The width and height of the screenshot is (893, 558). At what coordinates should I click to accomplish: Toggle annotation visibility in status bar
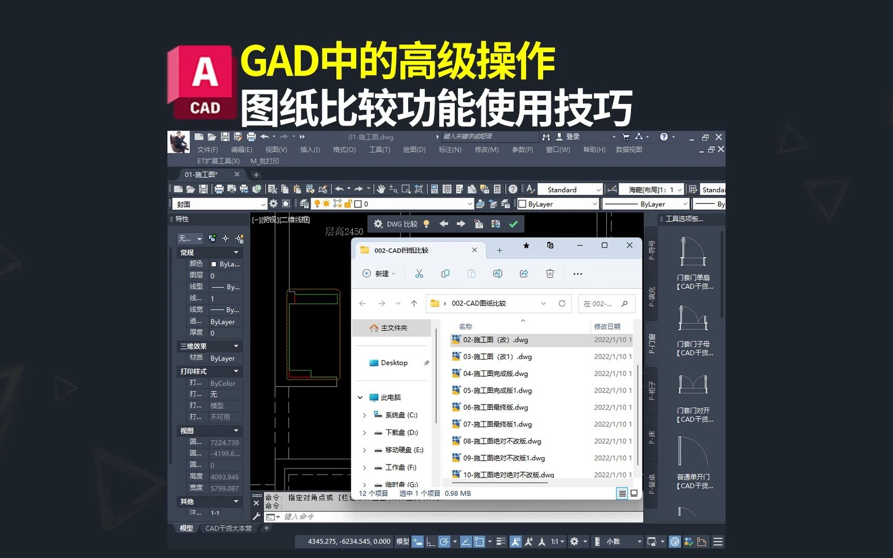pyautogui.click(x=515, y=541)
